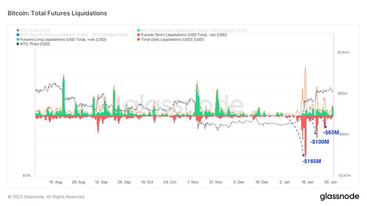This screenshot has width=367, height=206.
Task: Select the -$165M annotation label
Action: pyautogui.click(x=311, y=161)
